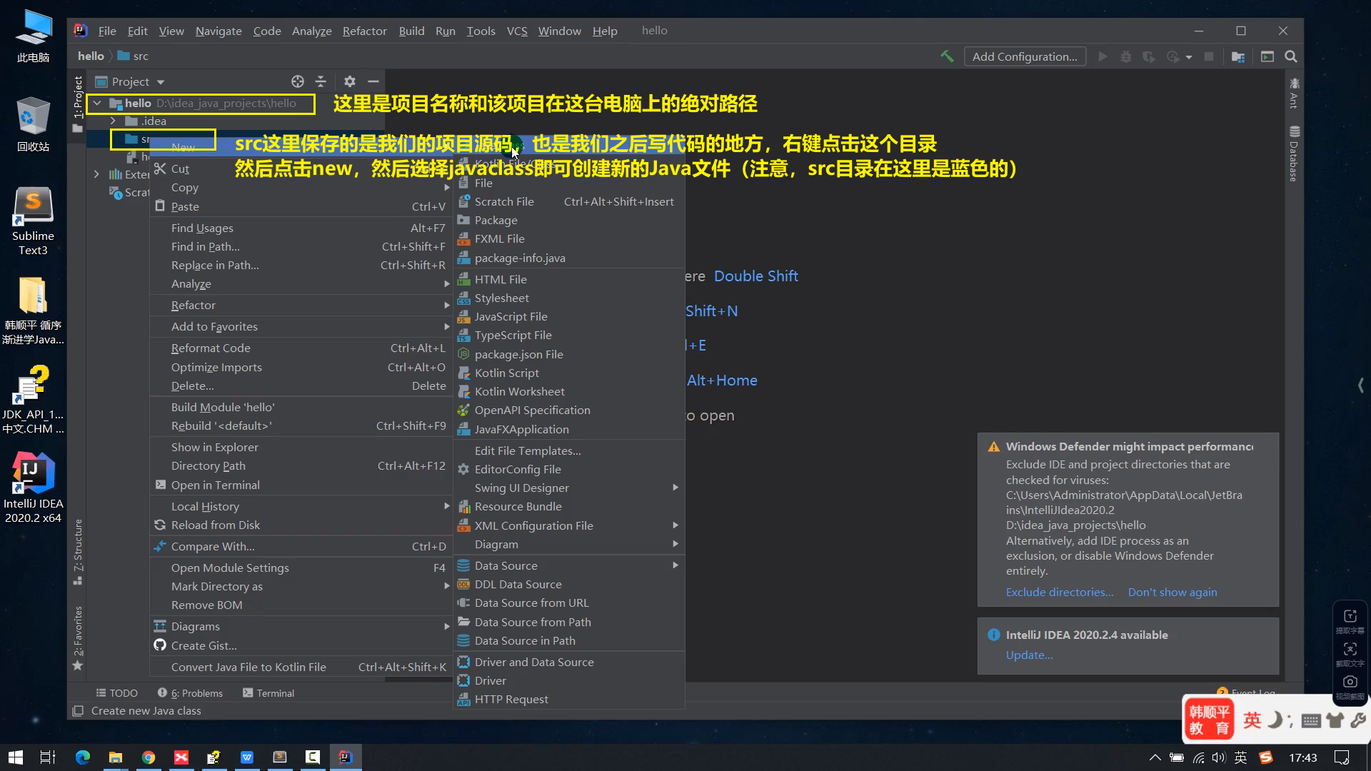Open the Project view dropdown
Viewport: 1371px width, 771px height.
click(x=160, y=82)
